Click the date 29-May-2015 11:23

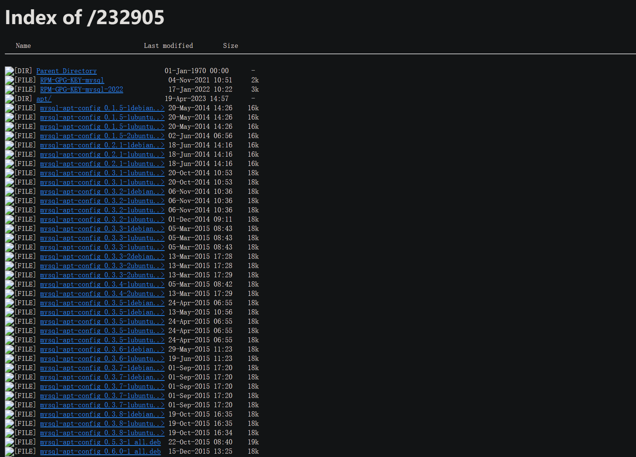200,349
